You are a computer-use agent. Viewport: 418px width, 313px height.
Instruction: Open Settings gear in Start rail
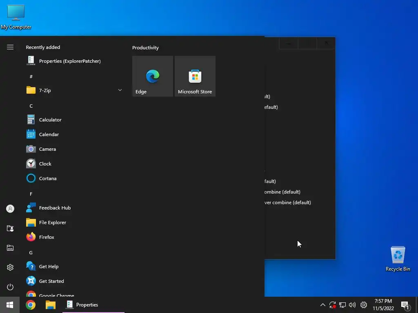(10, 267)
